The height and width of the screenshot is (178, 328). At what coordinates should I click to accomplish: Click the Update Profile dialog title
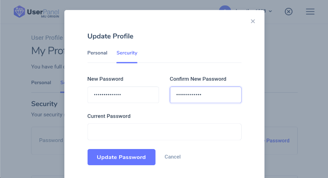(x=110, y=36)
